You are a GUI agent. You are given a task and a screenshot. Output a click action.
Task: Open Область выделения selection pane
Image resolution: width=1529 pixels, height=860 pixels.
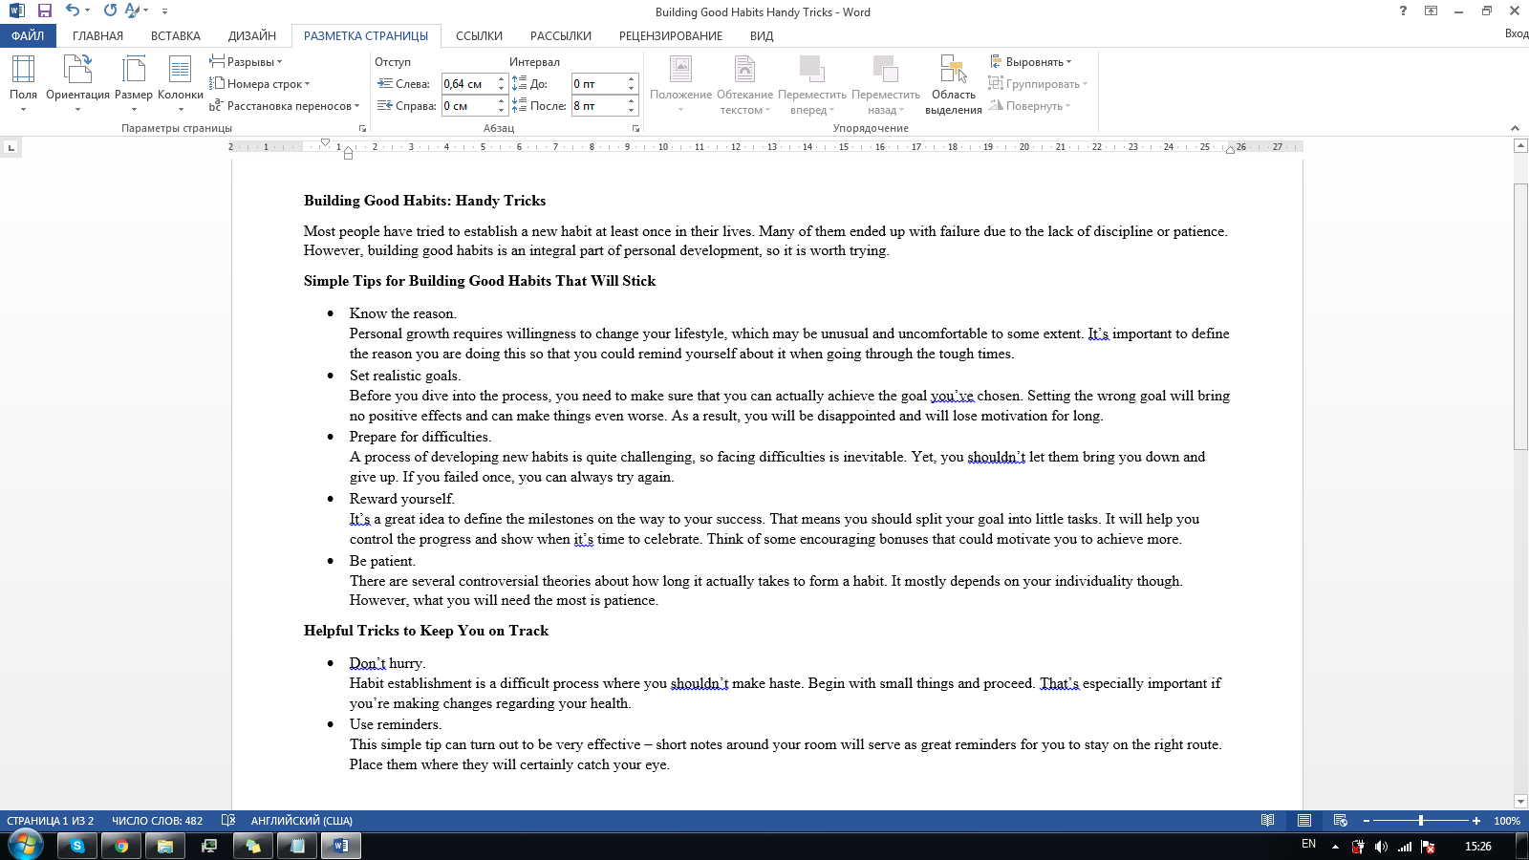pyautogui.click(x=954, y=84)
